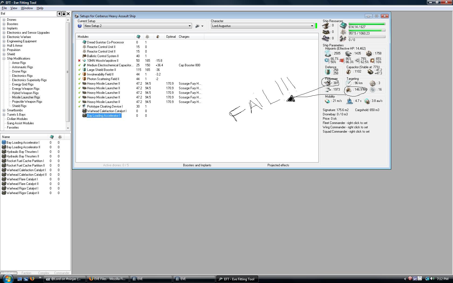This screenshot has width=453, height=283.
Task: Switch to the Faction tab
Action: pyautogui.click(x=26, y=273)
